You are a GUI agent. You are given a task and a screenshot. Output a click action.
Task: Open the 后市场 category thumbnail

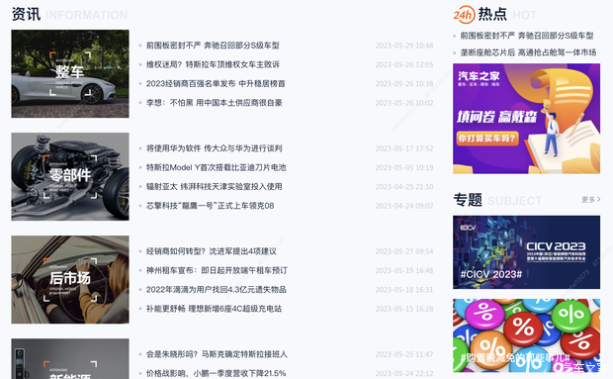coord(70,279)
